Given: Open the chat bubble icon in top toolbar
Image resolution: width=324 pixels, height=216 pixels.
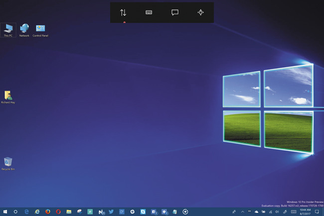Looking at the screenshot, I should pos(175,12).
